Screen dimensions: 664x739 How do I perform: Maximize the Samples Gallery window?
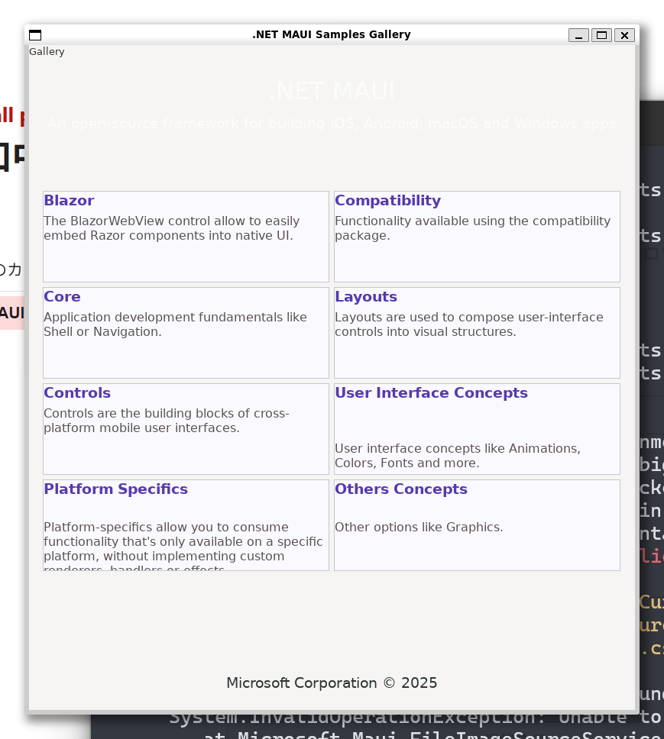click(x=602, y=35)
